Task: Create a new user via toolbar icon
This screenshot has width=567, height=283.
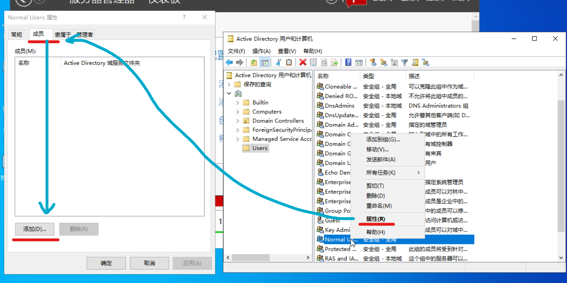Action: (373, 62)
